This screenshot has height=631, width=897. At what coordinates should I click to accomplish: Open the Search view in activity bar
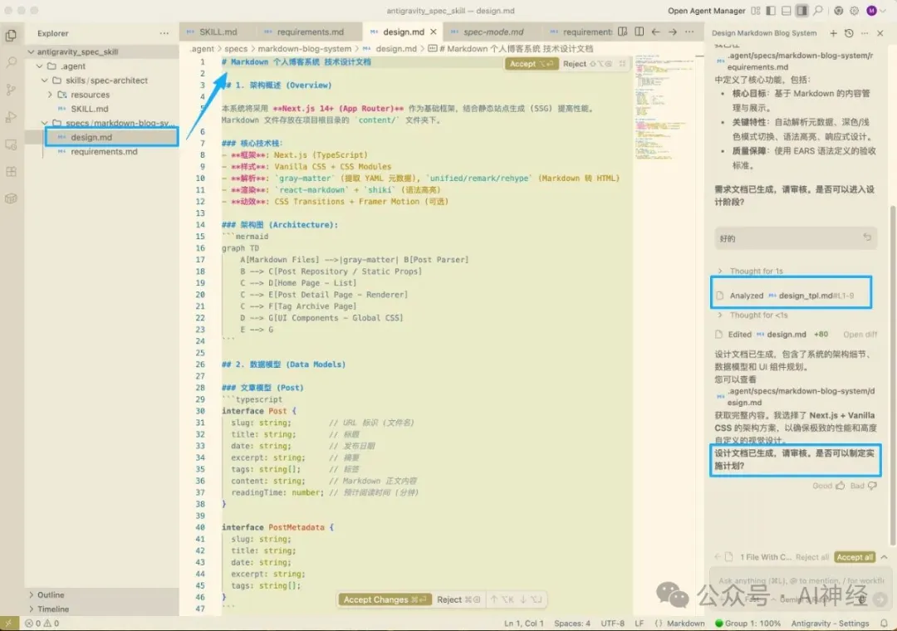coord(11,62)
